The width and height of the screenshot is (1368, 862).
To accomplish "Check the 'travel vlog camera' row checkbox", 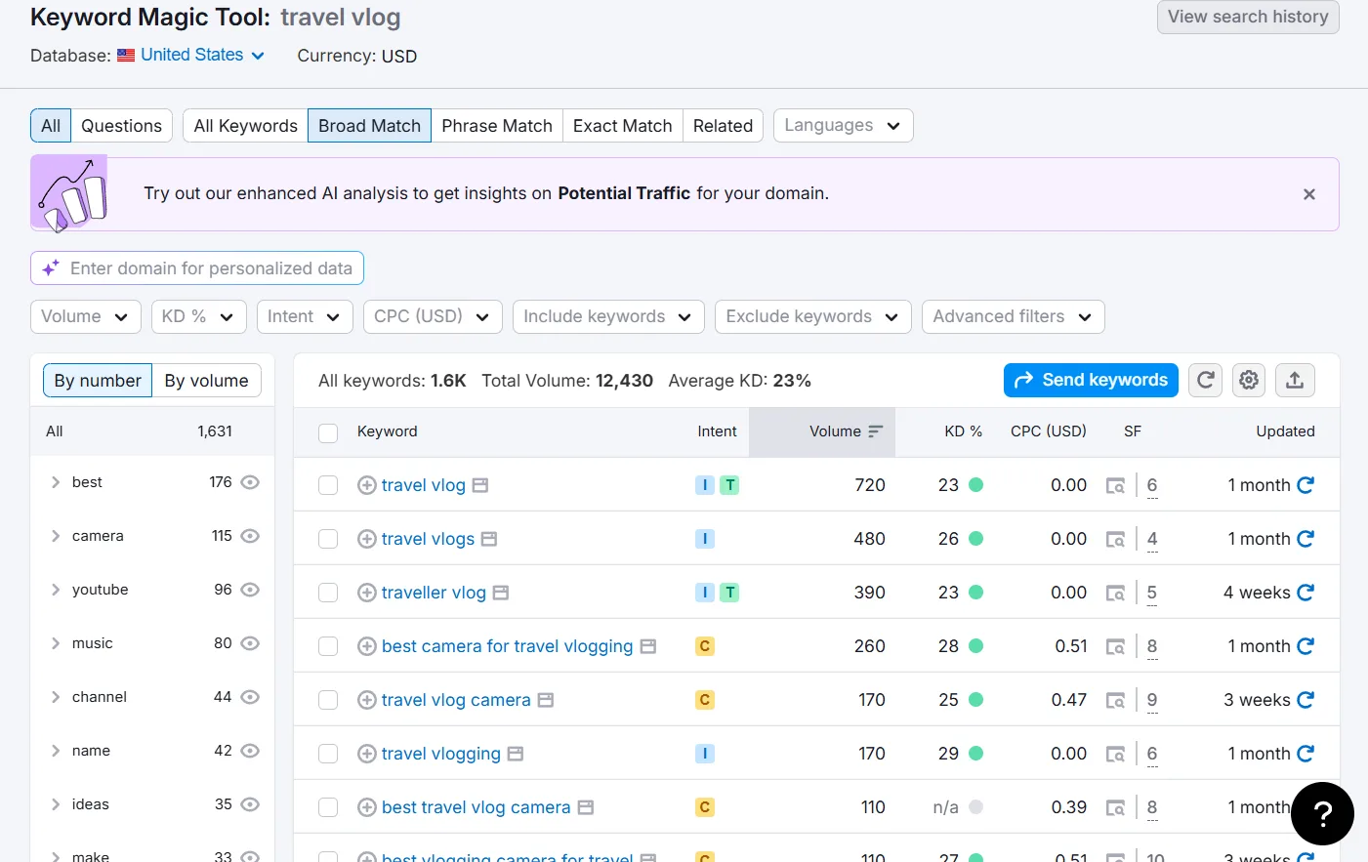I will (328, 700).
